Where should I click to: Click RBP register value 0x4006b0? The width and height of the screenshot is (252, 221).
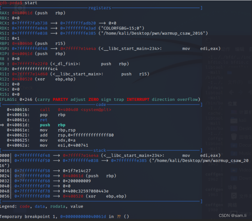point(22,44)
